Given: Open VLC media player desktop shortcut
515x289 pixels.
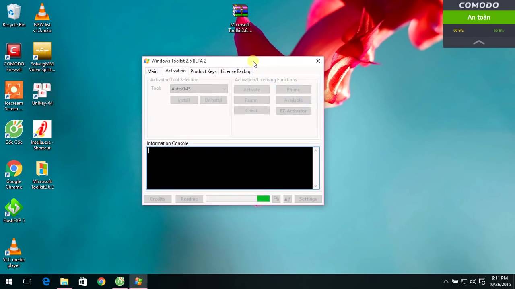Looking at the screenshot, I should coord(14,253).
